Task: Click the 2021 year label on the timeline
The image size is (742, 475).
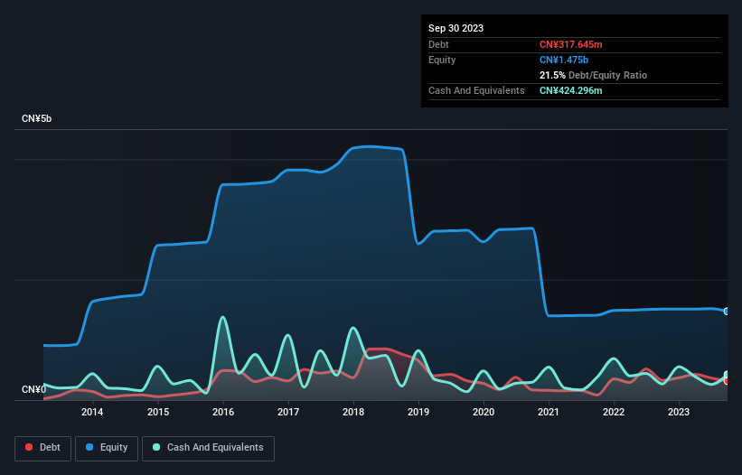Action: tap(549, 413)
